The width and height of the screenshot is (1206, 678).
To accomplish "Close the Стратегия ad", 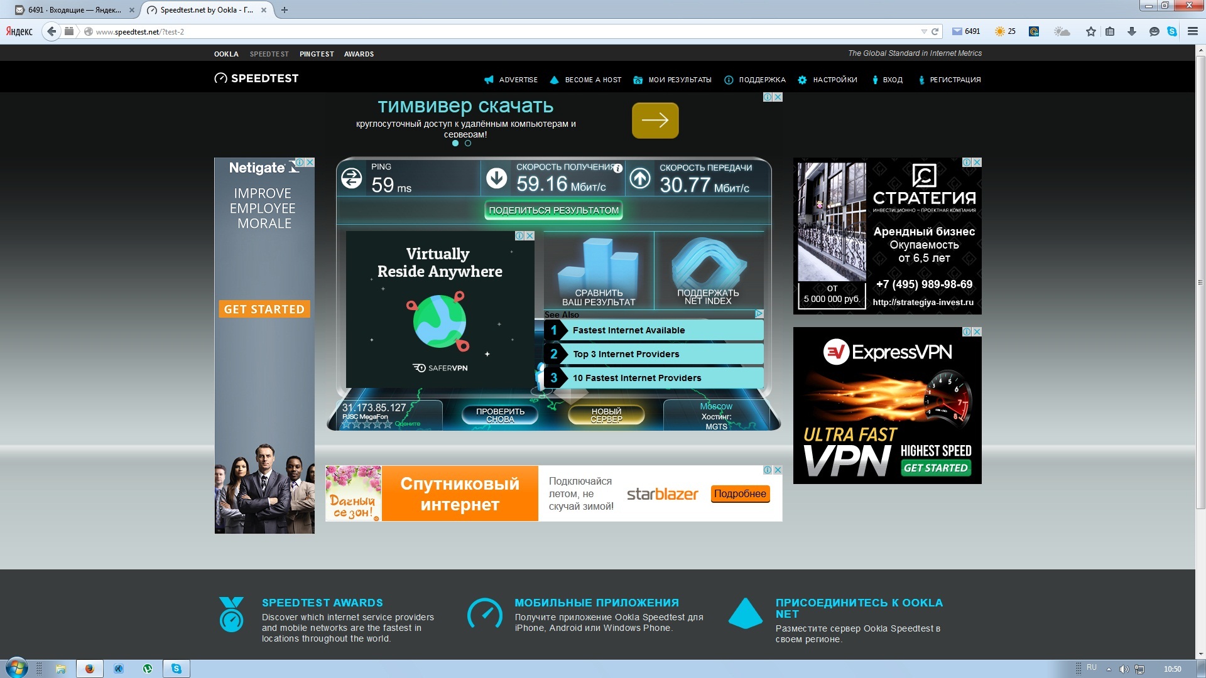I will (977, 162).
